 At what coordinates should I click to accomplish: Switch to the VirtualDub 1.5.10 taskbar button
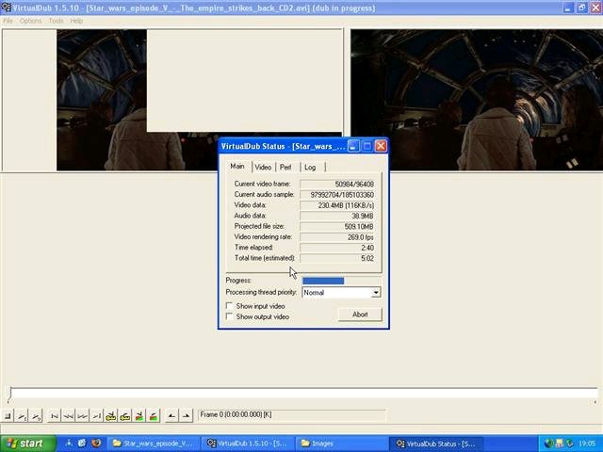click(x=247, y=444)
